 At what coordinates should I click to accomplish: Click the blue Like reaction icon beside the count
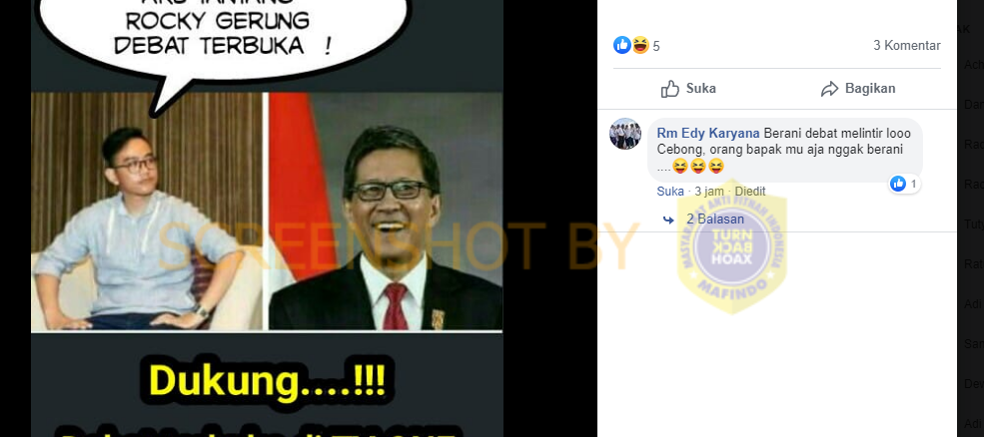coord(622,45)
